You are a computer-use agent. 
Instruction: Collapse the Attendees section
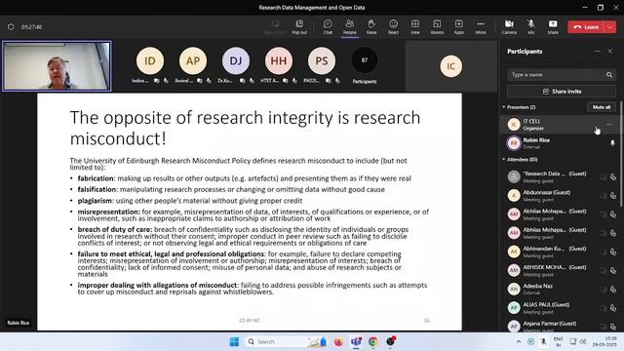pos(504,160)
